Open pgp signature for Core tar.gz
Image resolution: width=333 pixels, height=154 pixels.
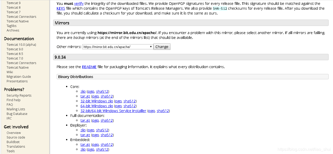pyautogui.click(x=96, y=96)
